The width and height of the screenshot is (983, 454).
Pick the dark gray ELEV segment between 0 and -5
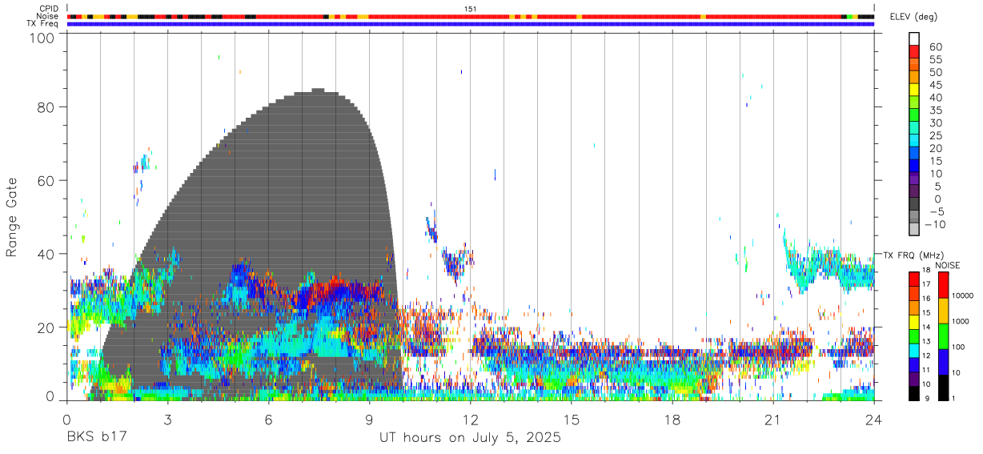pos(914,204)
